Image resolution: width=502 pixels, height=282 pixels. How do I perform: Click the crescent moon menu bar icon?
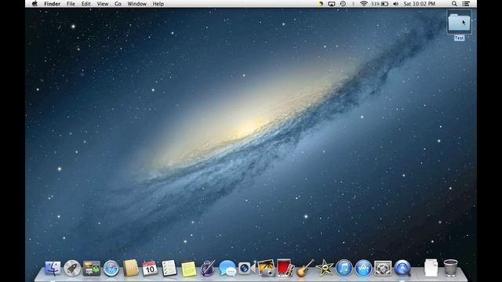click(320, 4)
